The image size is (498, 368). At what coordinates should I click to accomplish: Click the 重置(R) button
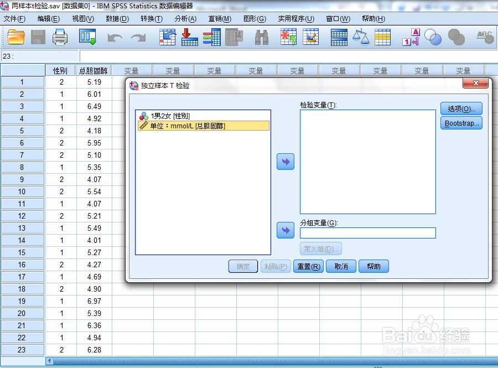coord(308,266)
